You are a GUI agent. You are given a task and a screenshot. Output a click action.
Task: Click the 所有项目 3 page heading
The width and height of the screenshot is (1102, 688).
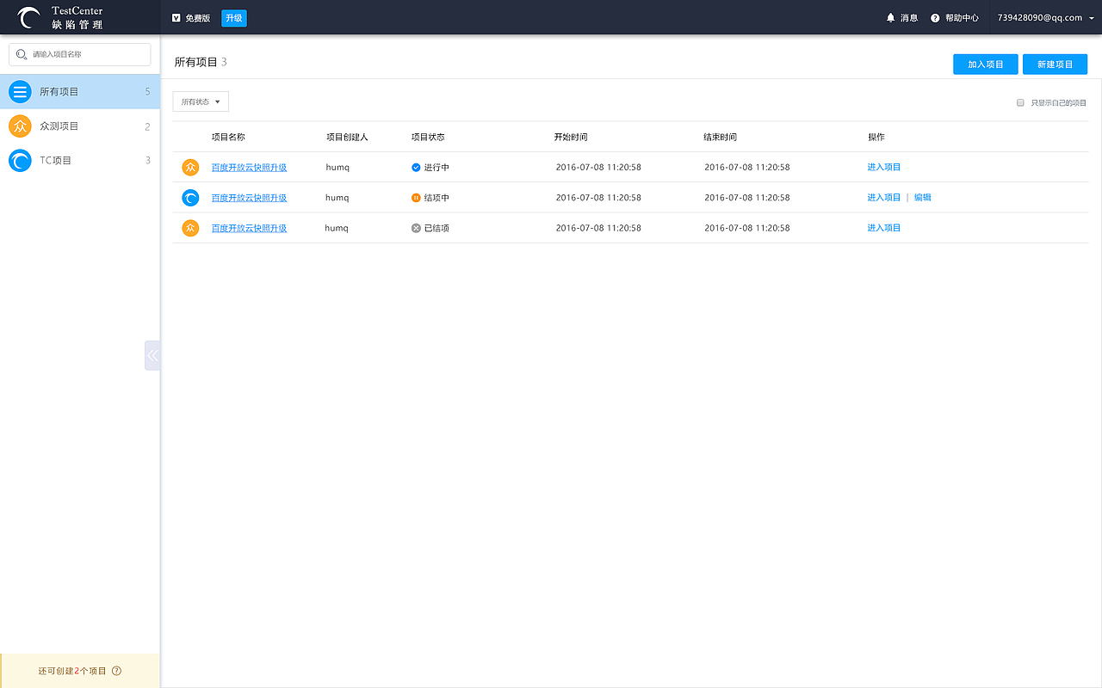tap(201, 62)
